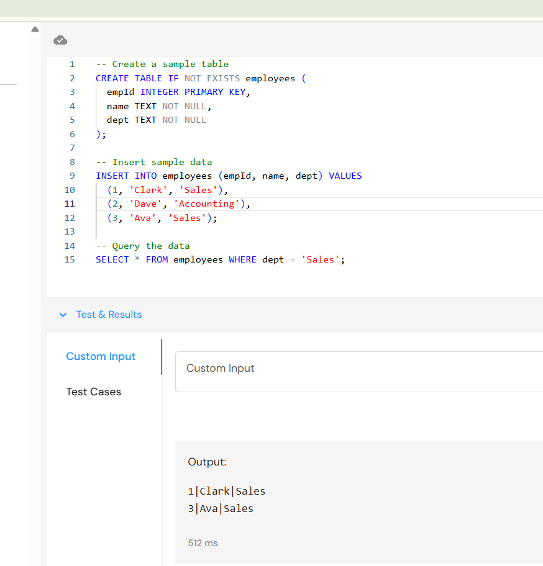Image resolution: width=543 pixels, height=566 pixels.
Task: Select line number 15 in the gutter
Action: pyautogui.click(x=70, y=259)
